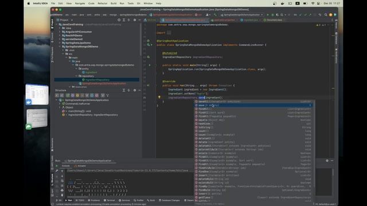Click the Wi-Fi icon in macOS menu bar

(x=313, y=3)
